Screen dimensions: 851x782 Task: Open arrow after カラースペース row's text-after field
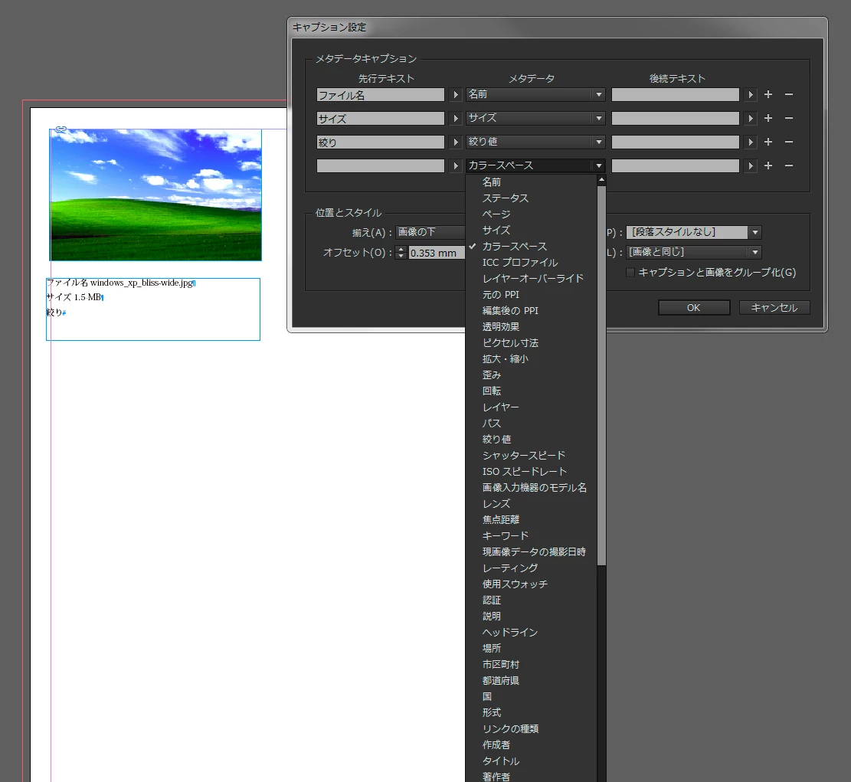[x=750, y=165]
